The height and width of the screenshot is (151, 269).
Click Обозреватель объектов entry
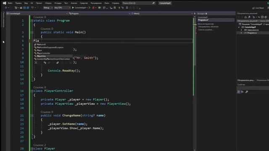[208, 27]
